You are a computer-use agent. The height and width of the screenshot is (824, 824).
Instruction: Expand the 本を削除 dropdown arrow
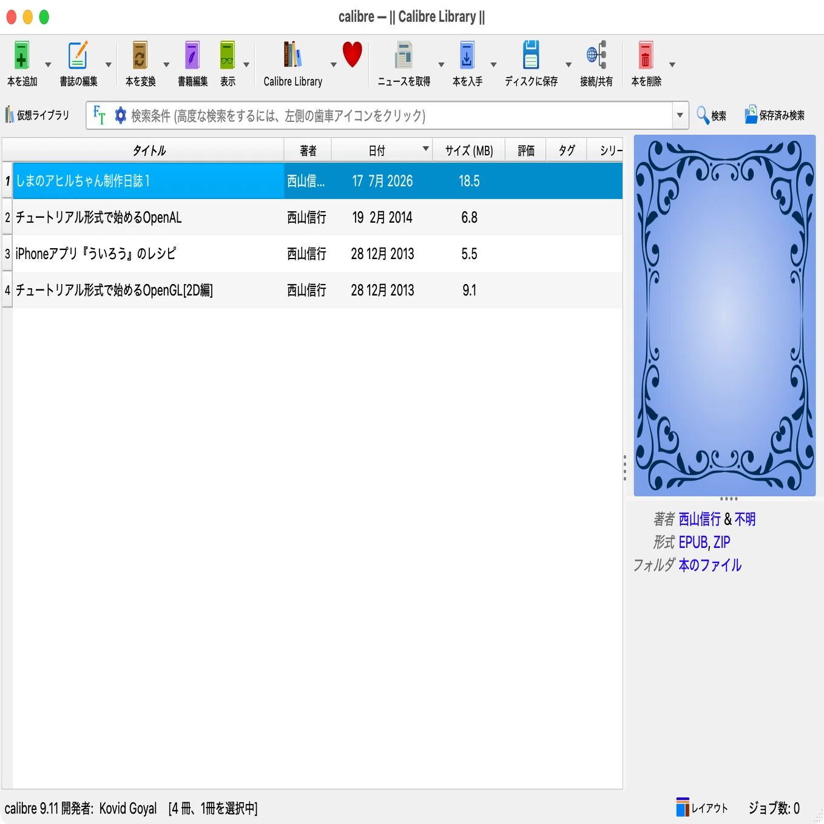tap(672, 64)
